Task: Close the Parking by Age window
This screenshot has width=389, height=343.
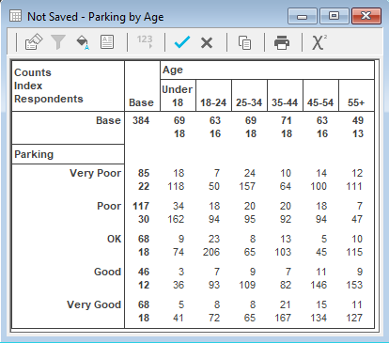Action: (x=366, y=16)
